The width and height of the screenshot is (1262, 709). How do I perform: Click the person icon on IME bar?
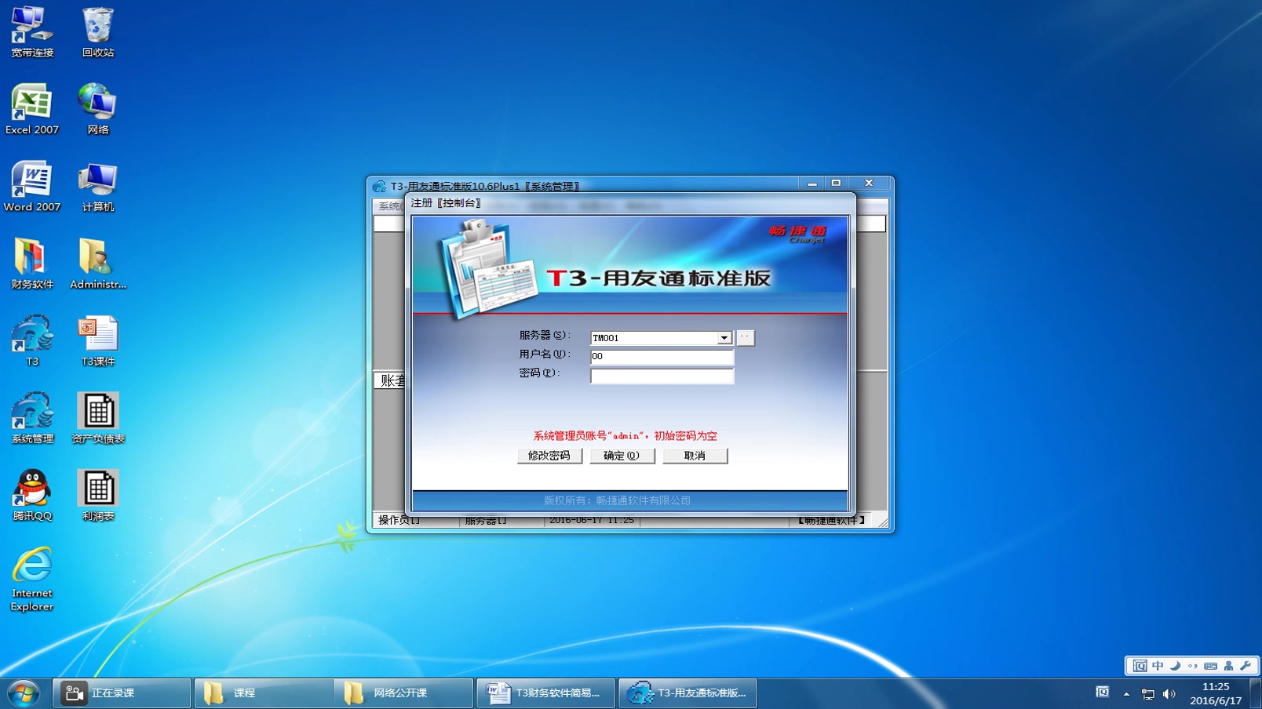pyautogui.click(x=1228, y=666)
